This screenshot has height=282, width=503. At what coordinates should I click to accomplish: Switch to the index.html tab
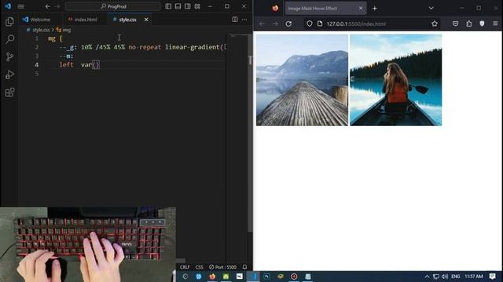(x=83, y=20)
